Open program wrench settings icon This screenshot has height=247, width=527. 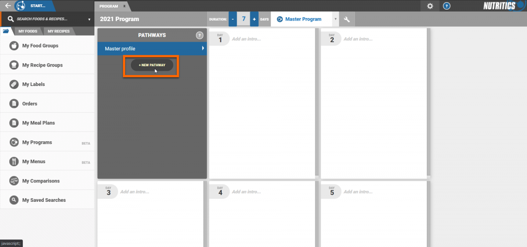(347, 19)
